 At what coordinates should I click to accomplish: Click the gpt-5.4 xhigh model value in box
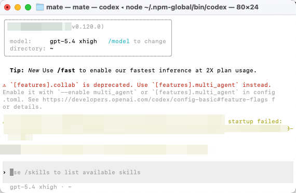click(73, 41)
